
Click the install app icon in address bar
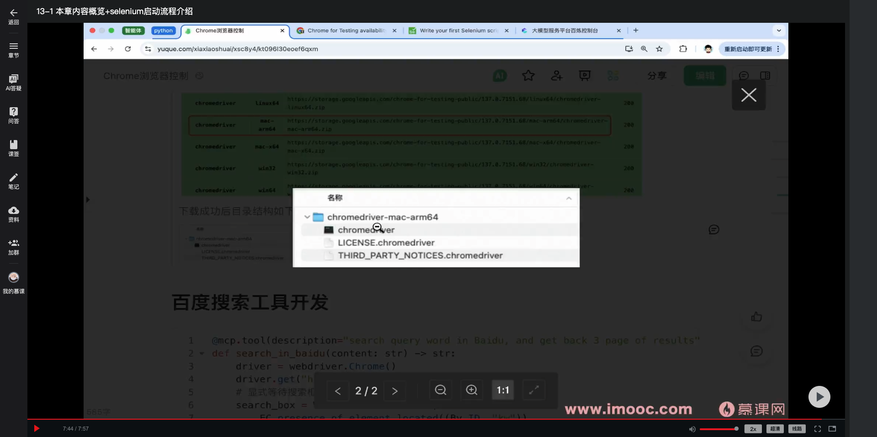pos(629,49)
